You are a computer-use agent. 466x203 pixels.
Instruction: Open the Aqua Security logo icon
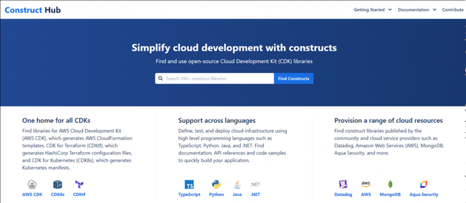pyautogui.click(x=423, y=185)
